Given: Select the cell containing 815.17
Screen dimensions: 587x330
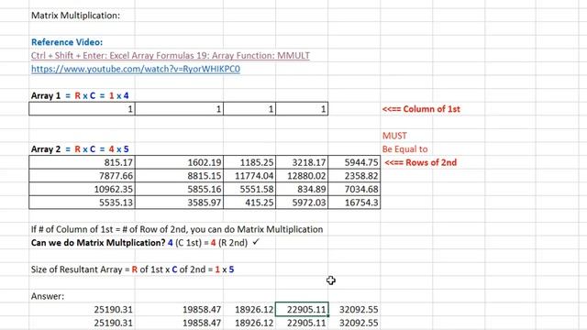Looking at the screenshot, I should click(82, 162).
